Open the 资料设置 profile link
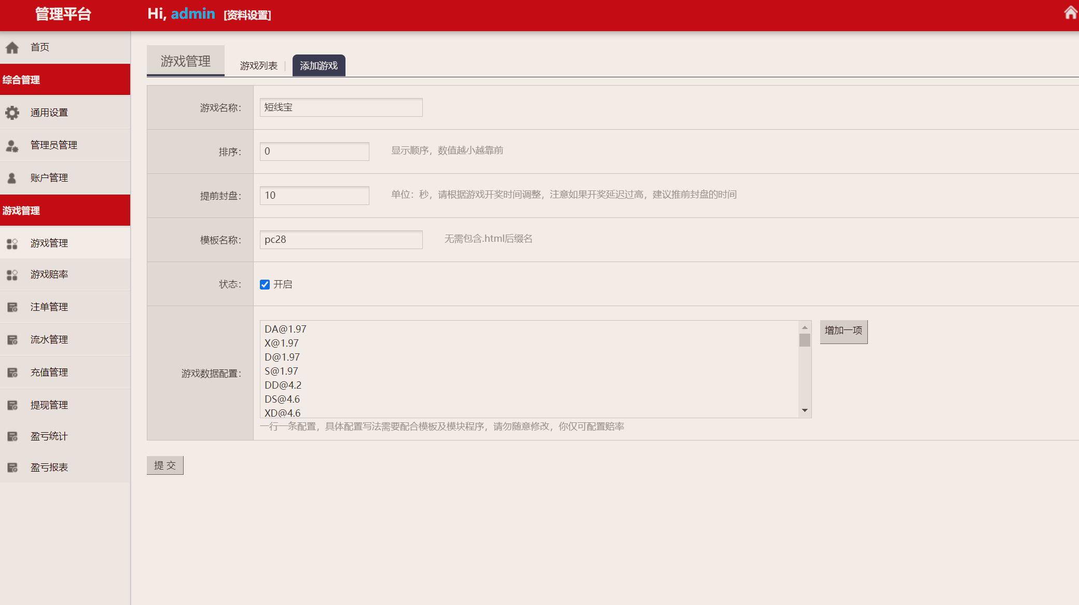Screen dimensions: 1079x605 pos(247,16)
